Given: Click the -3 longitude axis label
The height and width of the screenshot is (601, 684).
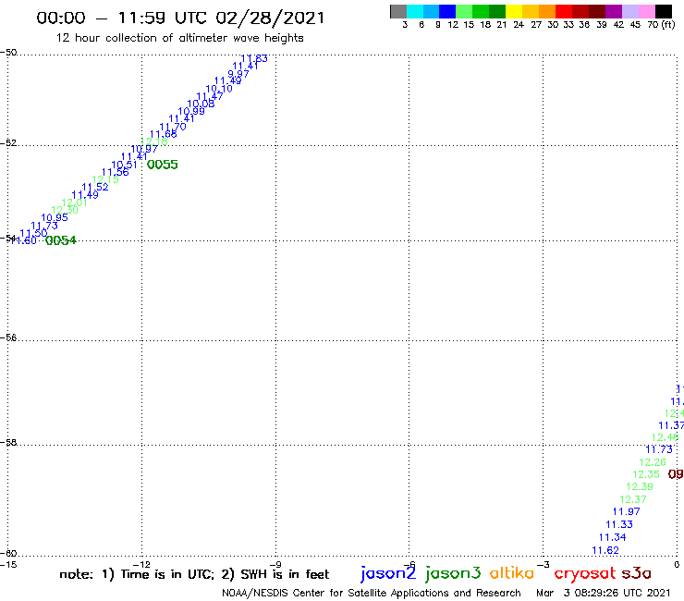Looking at the screenshot, I should [544, 565].
